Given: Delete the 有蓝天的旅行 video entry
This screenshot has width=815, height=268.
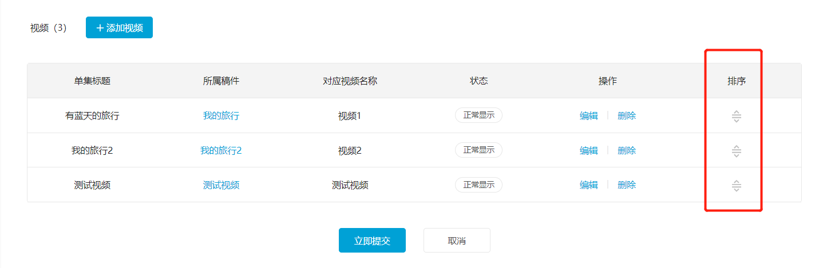Looking at the screenshot, I should point(627,115).
